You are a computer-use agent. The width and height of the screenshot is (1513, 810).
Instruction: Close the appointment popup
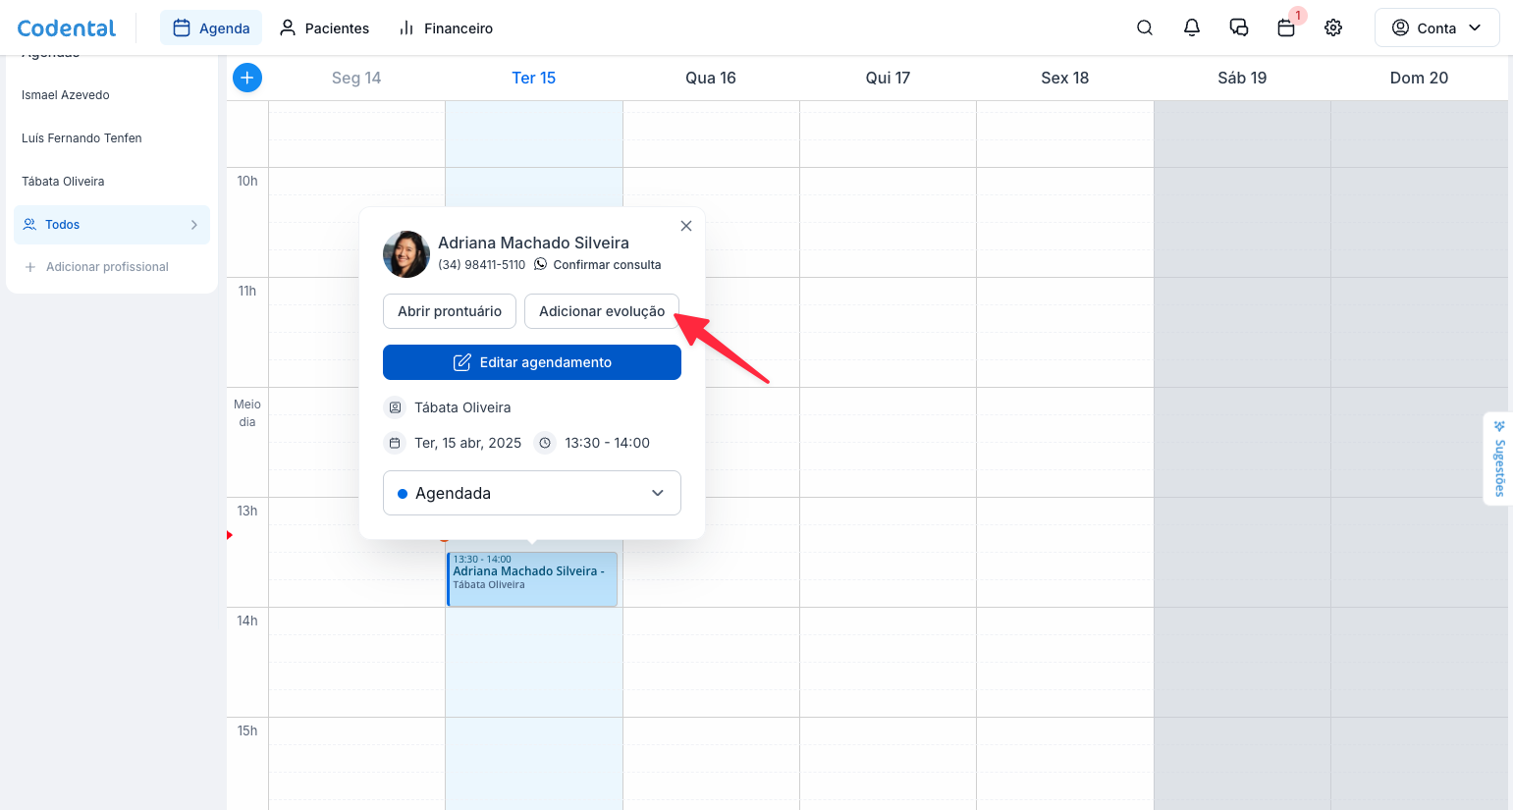pos(686,226)
